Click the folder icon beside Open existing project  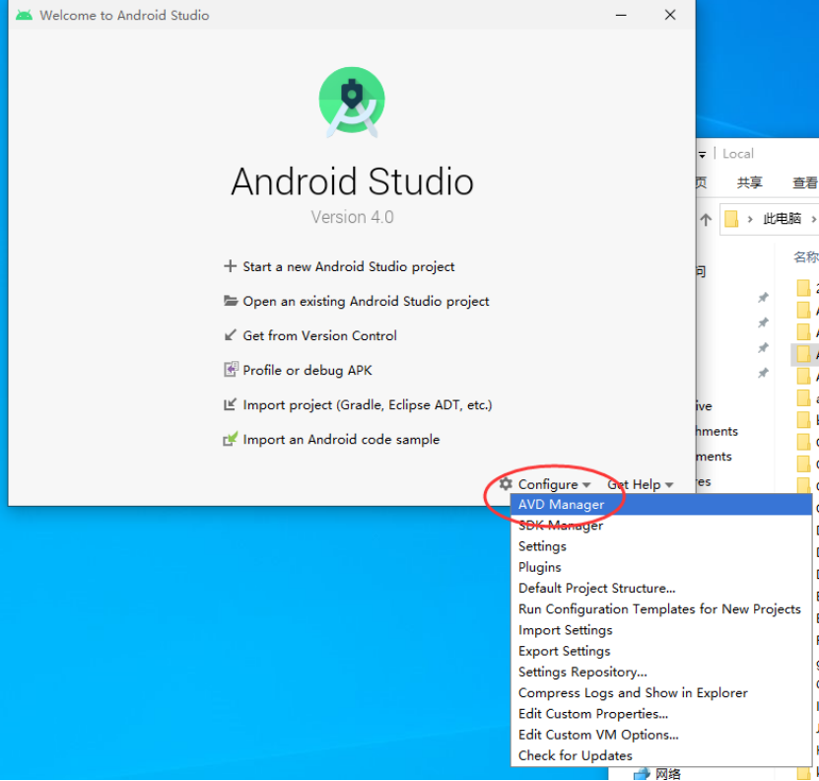pyautogui.click(x=231, y=301)
